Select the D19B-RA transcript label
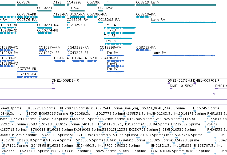Screen dimensions: 227x155 coord(60,14)
